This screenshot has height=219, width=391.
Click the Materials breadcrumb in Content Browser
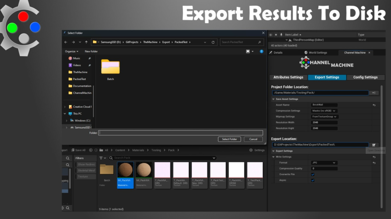138,150
